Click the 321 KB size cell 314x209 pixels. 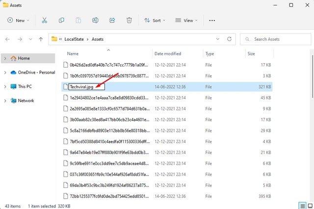[x=264, y=87]
